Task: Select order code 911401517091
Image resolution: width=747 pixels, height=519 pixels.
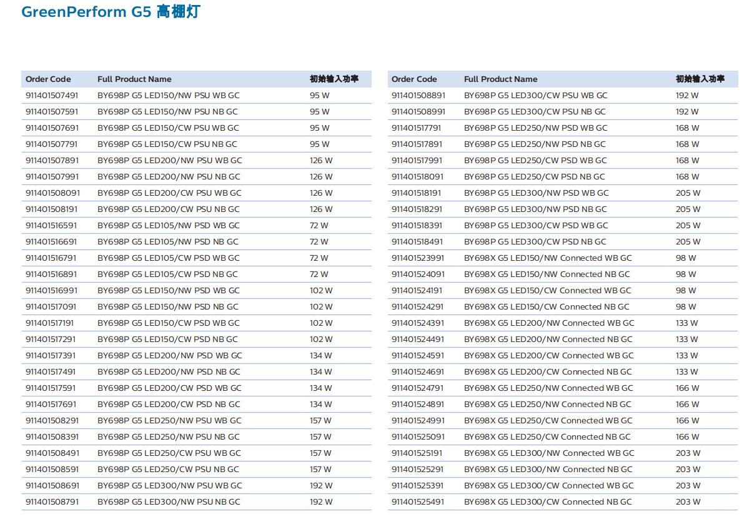Action: [x=52, y=307]
